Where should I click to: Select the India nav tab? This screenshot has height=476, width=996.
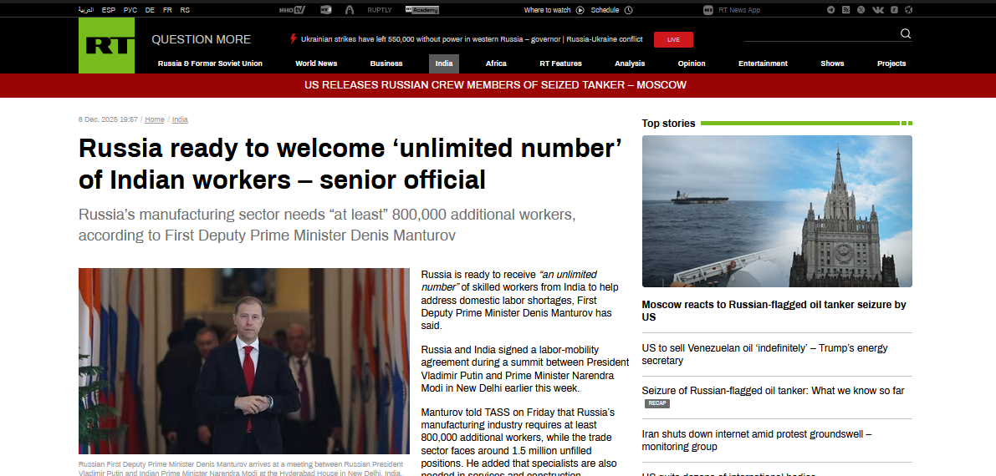pyautogui.click(x=444, y=63)
